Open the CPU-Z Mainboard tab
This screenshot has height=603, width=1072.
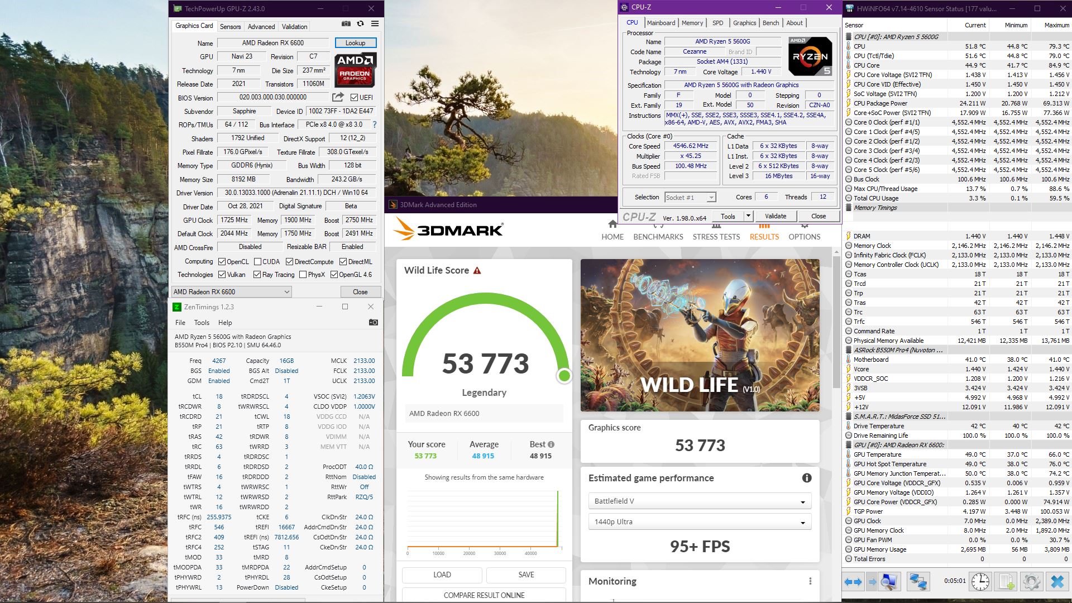[661, 23]
